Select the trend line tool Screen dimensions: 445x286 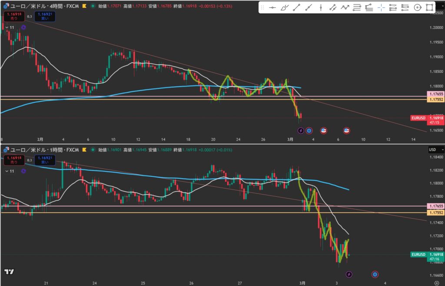(x=296, y=7)
